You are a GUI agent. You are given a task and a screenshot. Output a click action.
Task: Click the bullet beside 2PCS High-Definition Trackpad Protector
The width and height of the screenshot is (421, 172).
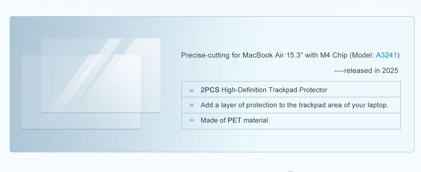(x=192, y=90)
